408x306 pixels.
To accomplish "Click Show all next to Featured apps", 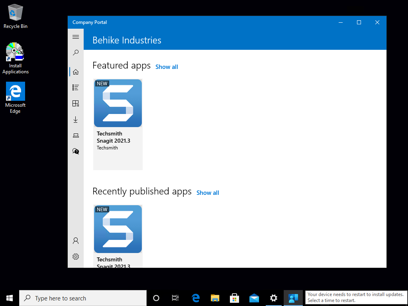I will click(167, 67).
